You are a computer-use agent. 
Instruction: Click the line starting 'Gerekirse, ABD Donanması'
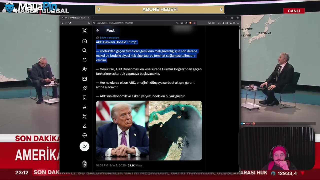coord(149,69)
